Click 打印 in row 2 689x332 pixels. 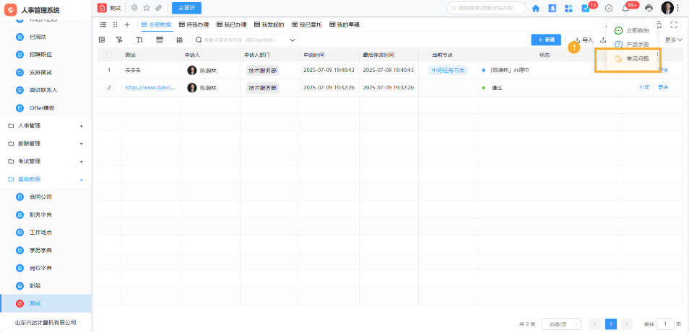(644, 88)
